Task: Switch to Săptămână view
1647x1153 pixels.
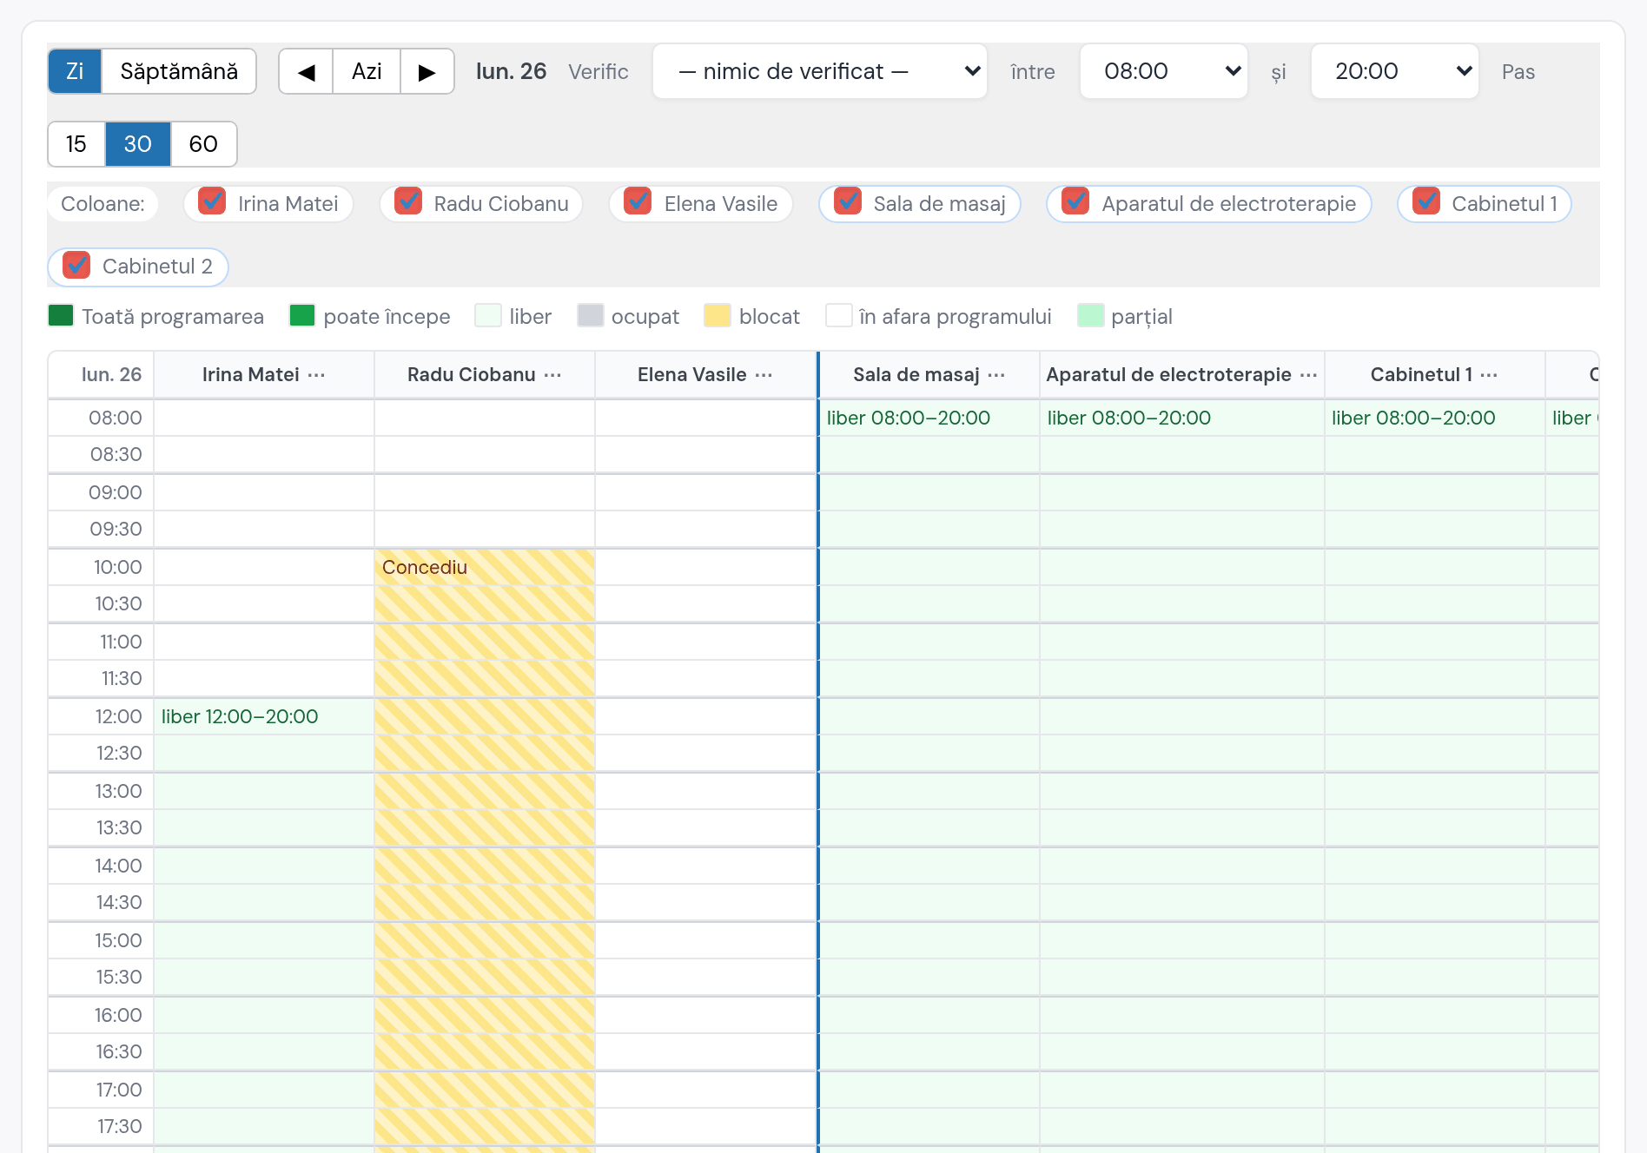Action: 179,71
